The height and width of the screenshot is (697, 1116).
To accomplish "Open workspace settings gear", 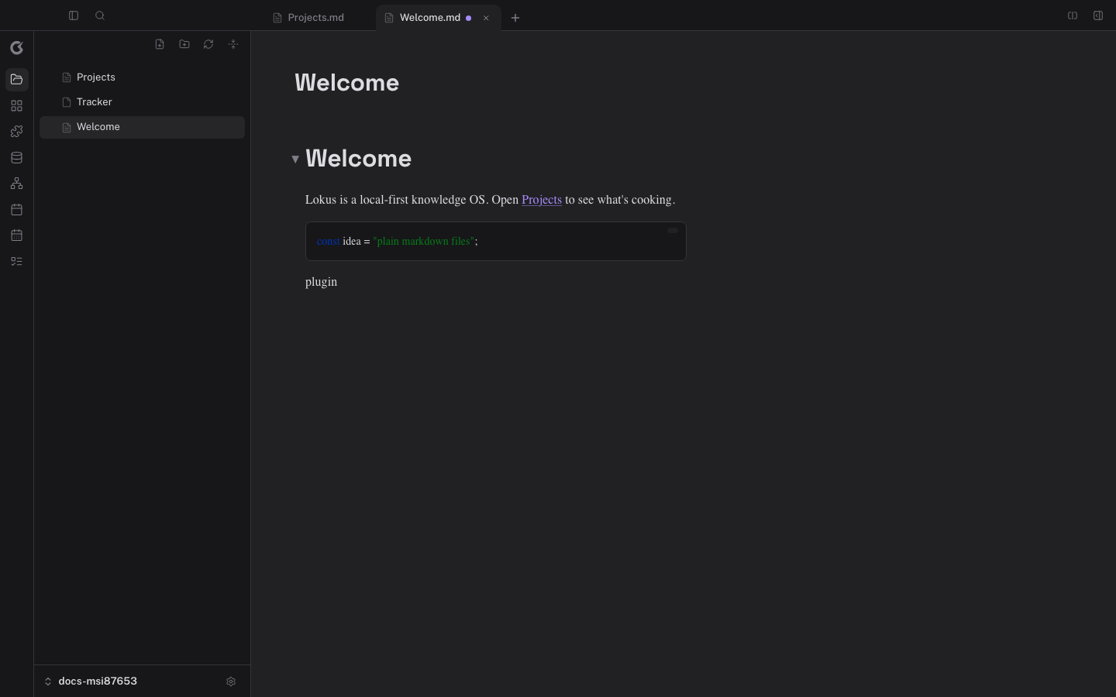I will click(231, 682).
